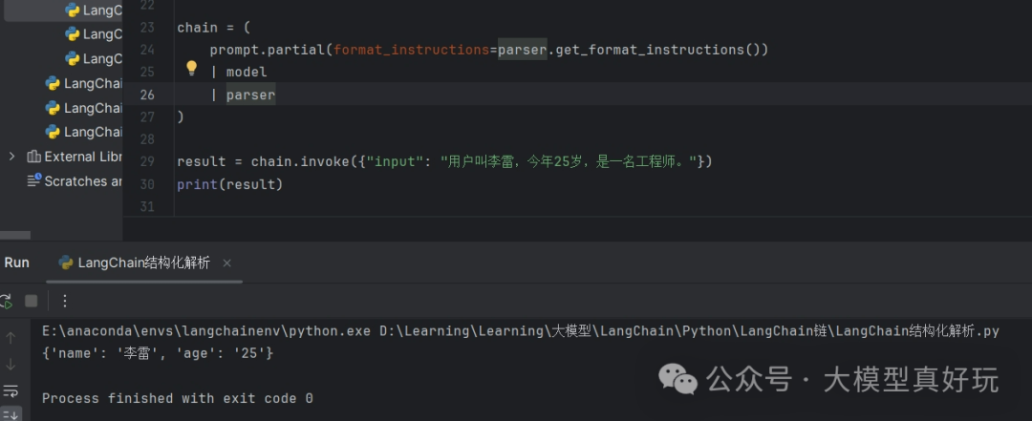
Task: Click the up arrow in the console gutter
Action: 11,338
